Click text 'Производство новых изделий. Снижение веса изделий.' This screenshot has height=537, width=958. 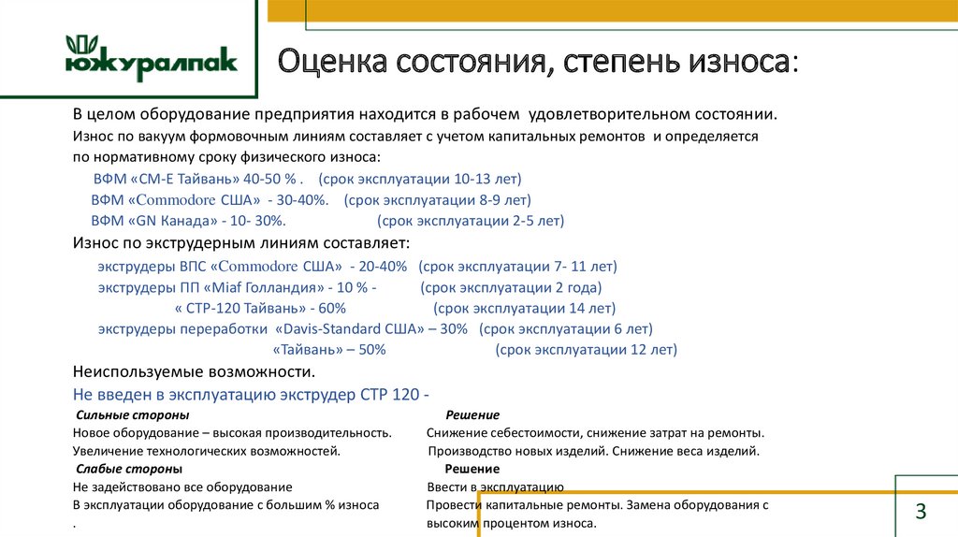(594, 452)
